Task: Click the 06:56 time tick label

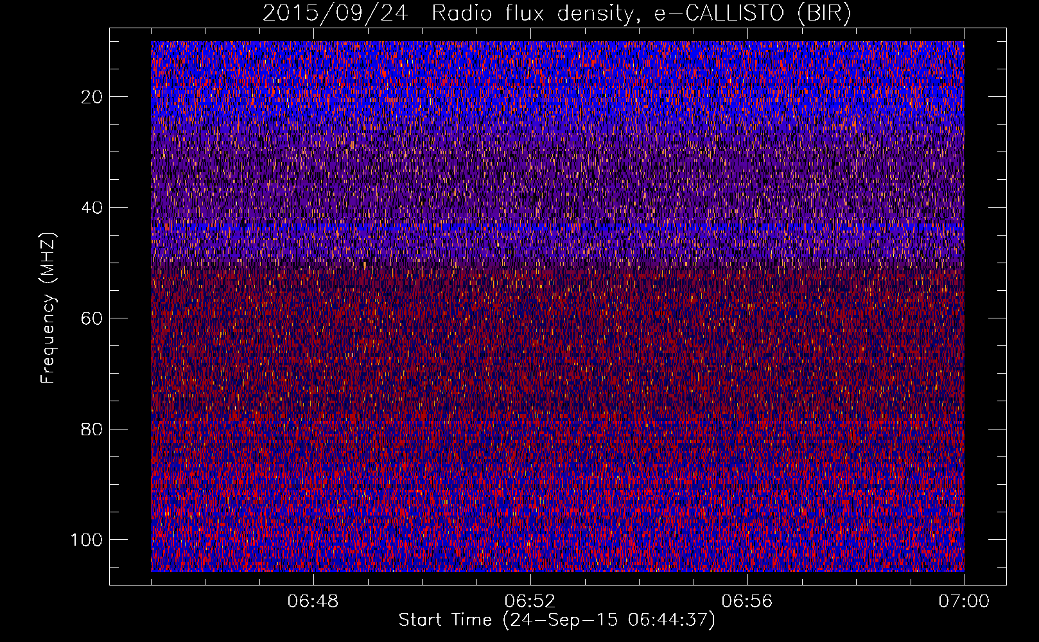Action: 747,602
